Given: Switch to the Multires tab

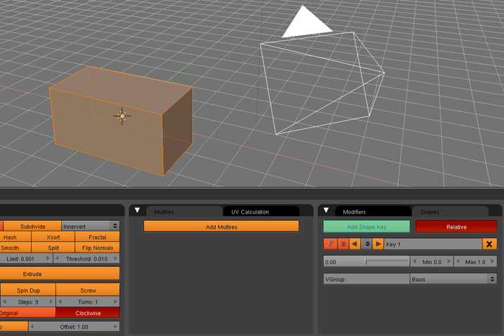Looking at the screenshot, I should [x=184, y=212].
